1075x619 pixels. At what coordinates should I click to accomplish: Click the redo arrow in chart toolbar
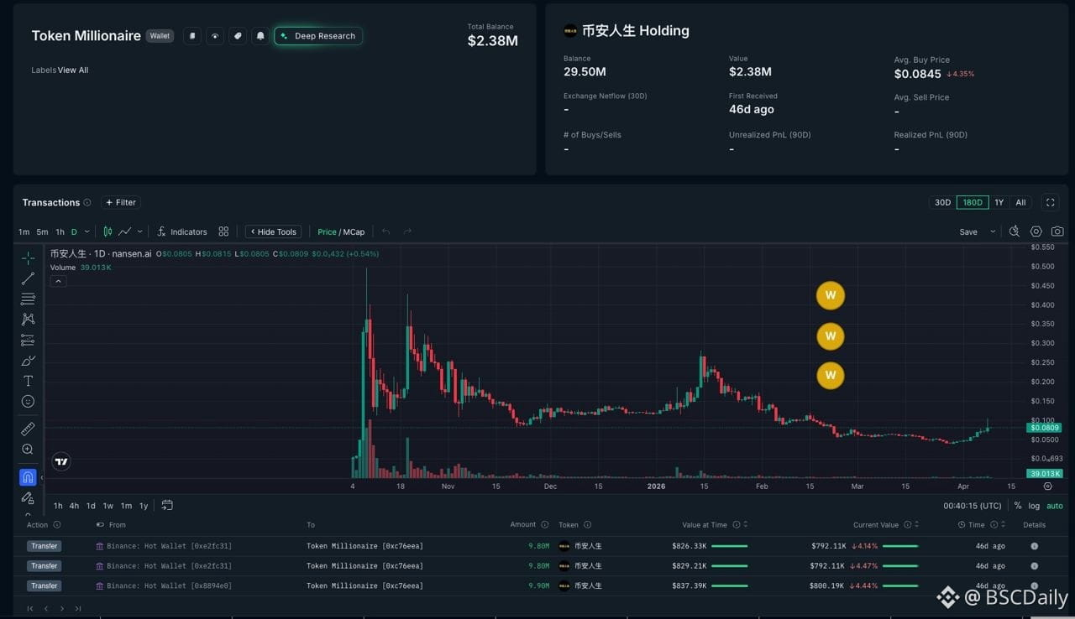407,231
